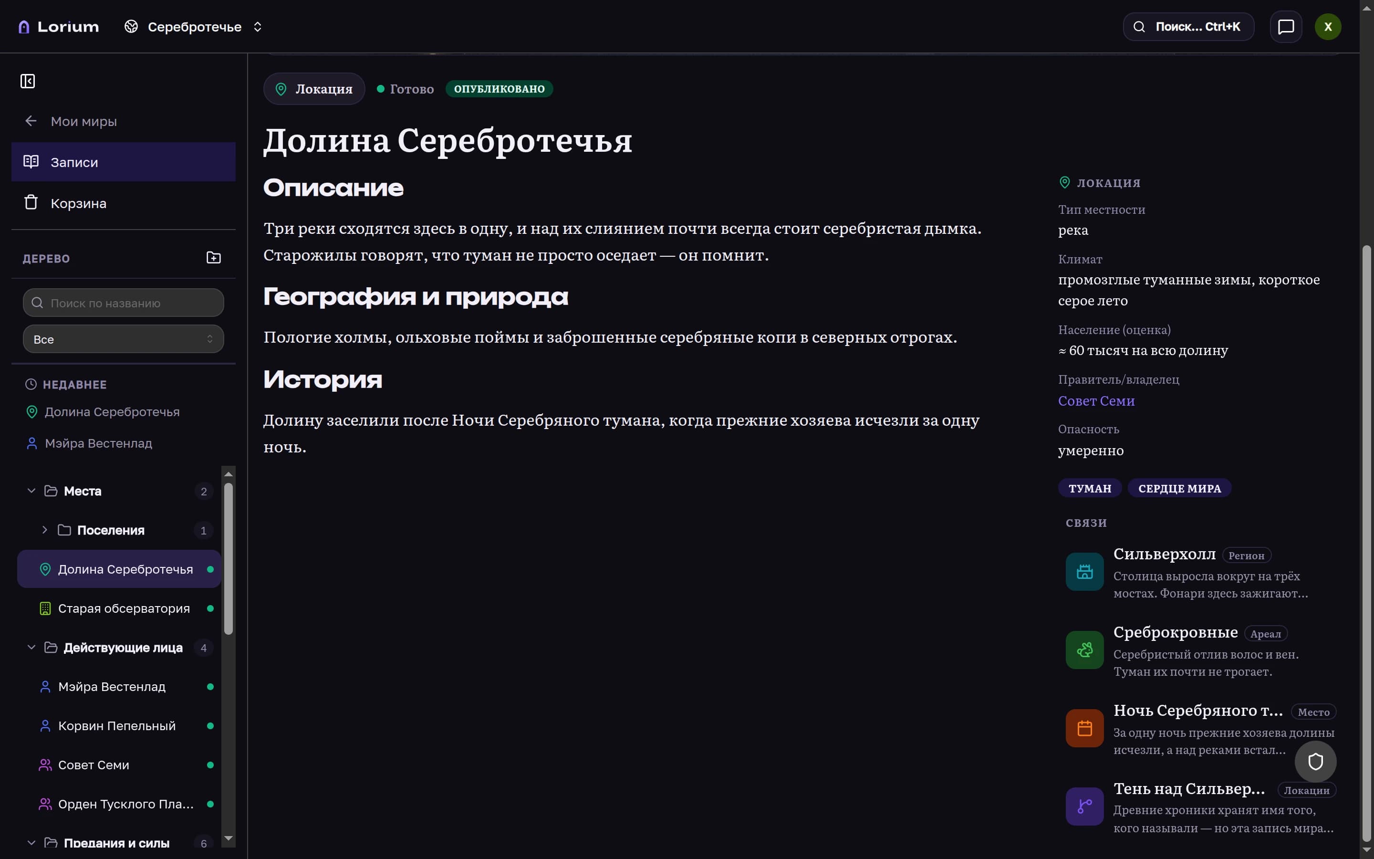Viewport: 1374px width, 859px height.
Task: Open the shield floating button
Action: (x=1315, y=762)
